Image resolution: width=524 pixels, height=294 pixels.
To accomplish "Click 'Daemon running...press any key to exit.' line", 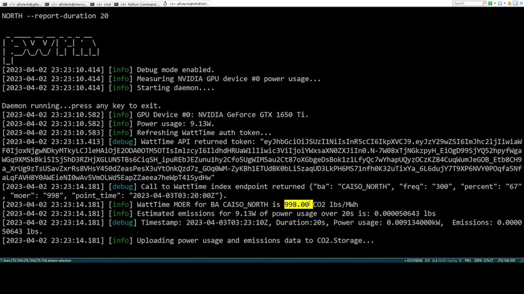I will 81,106.
